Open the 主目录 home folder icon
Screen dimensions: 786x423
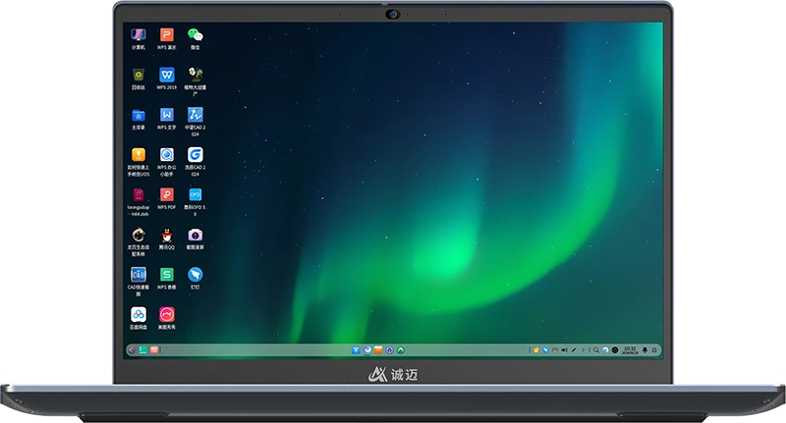[x=140, y=116]
